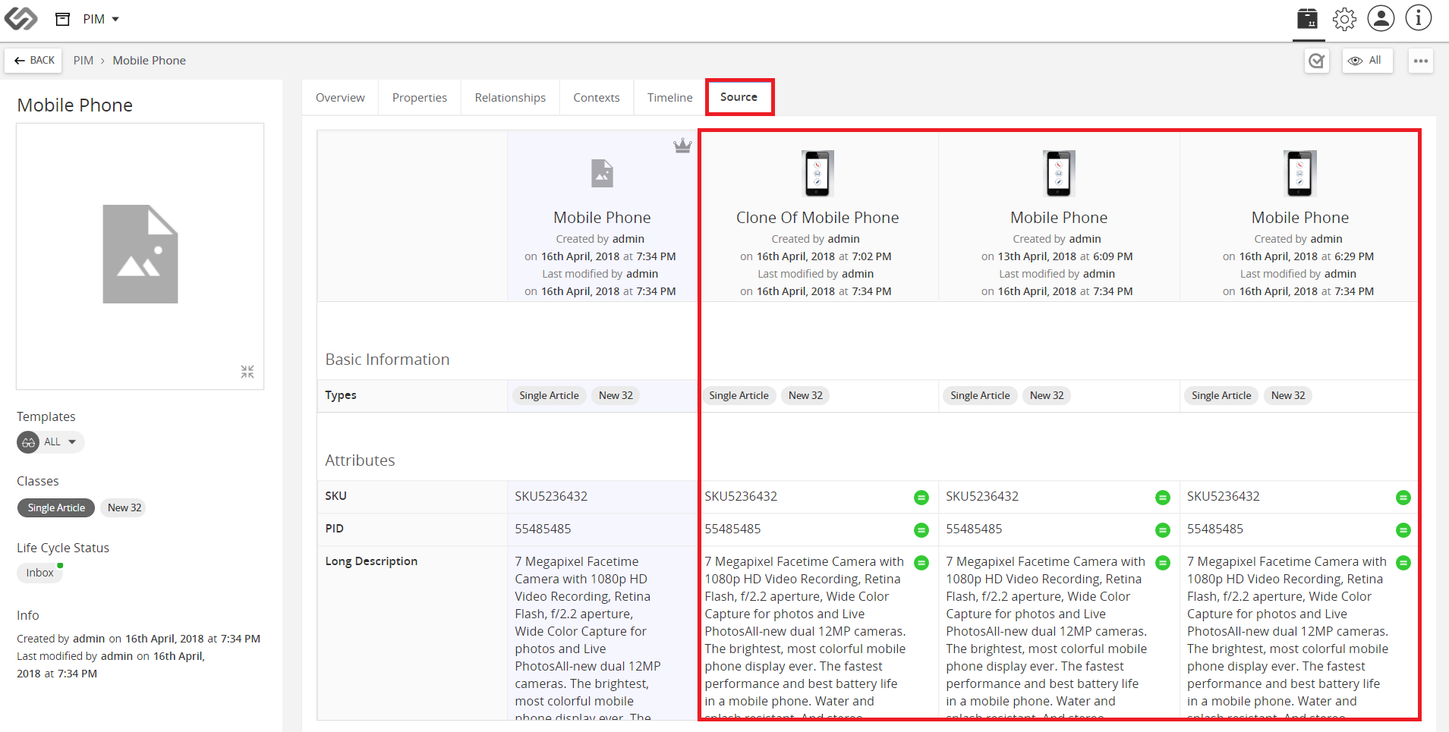The height and width of the screenshot is (732, 1449).
Task: Click New 32 chip in golden record Types
Action: 616,396
